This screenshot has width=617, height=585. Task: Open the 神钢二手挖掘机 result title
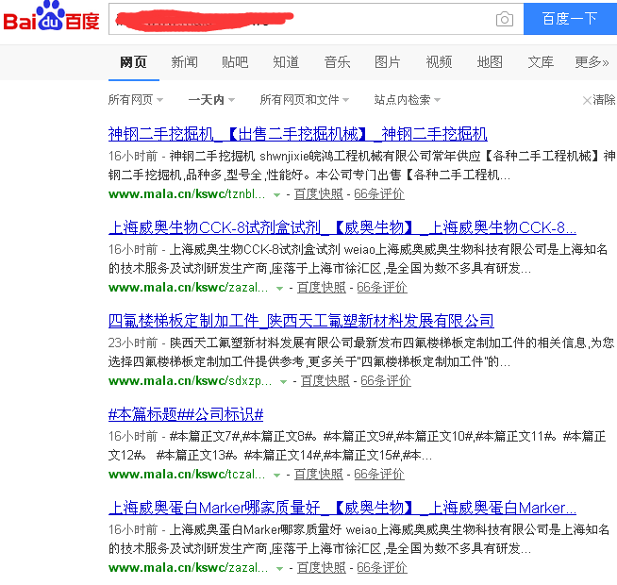pos(298,134)
